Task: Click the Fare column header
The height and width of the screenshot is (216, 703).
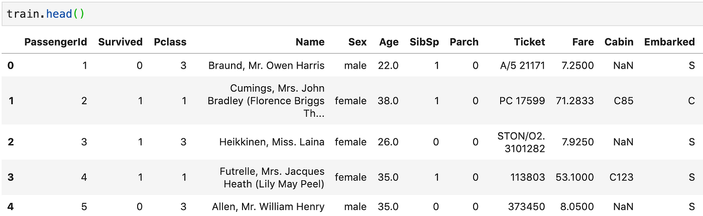Action: click(x=583, y=42)
